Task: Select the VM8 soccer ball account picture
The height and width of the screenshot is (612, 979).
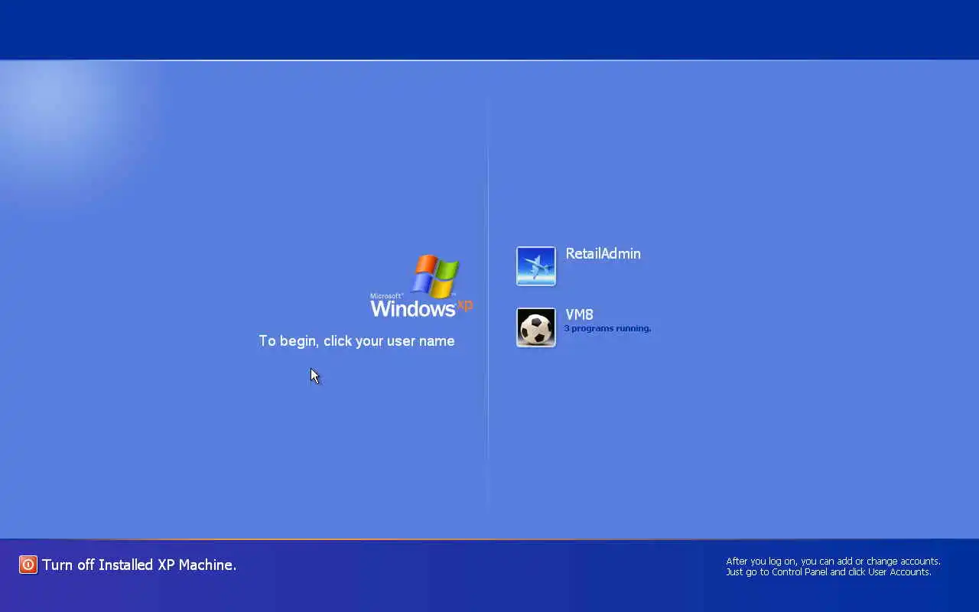Action: pos(536,327)
